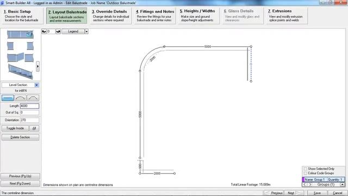Click the rotation angle field showing 0

(x=51, y=32)
